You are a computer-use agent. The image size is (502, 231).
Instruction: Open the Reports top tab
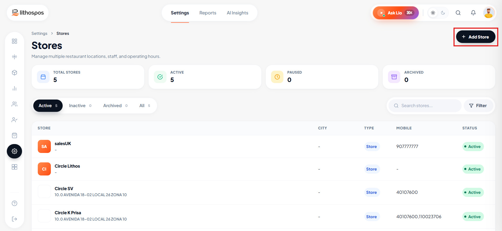point(208,13)
